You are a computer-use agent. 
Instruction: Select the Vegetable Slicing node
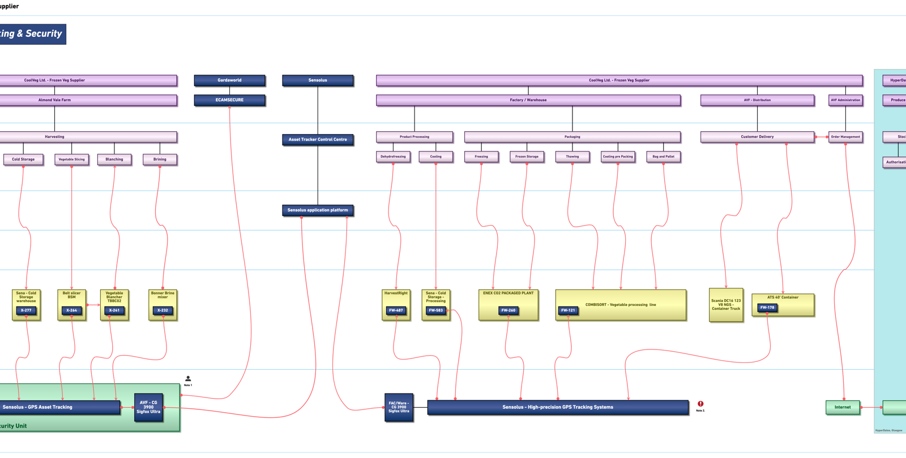[x=71, y=159]
